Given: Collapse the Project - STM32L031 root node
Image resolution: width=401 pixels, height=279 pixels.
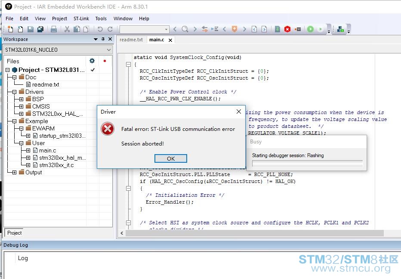Looking at the screenshot, I should (8, 70).
